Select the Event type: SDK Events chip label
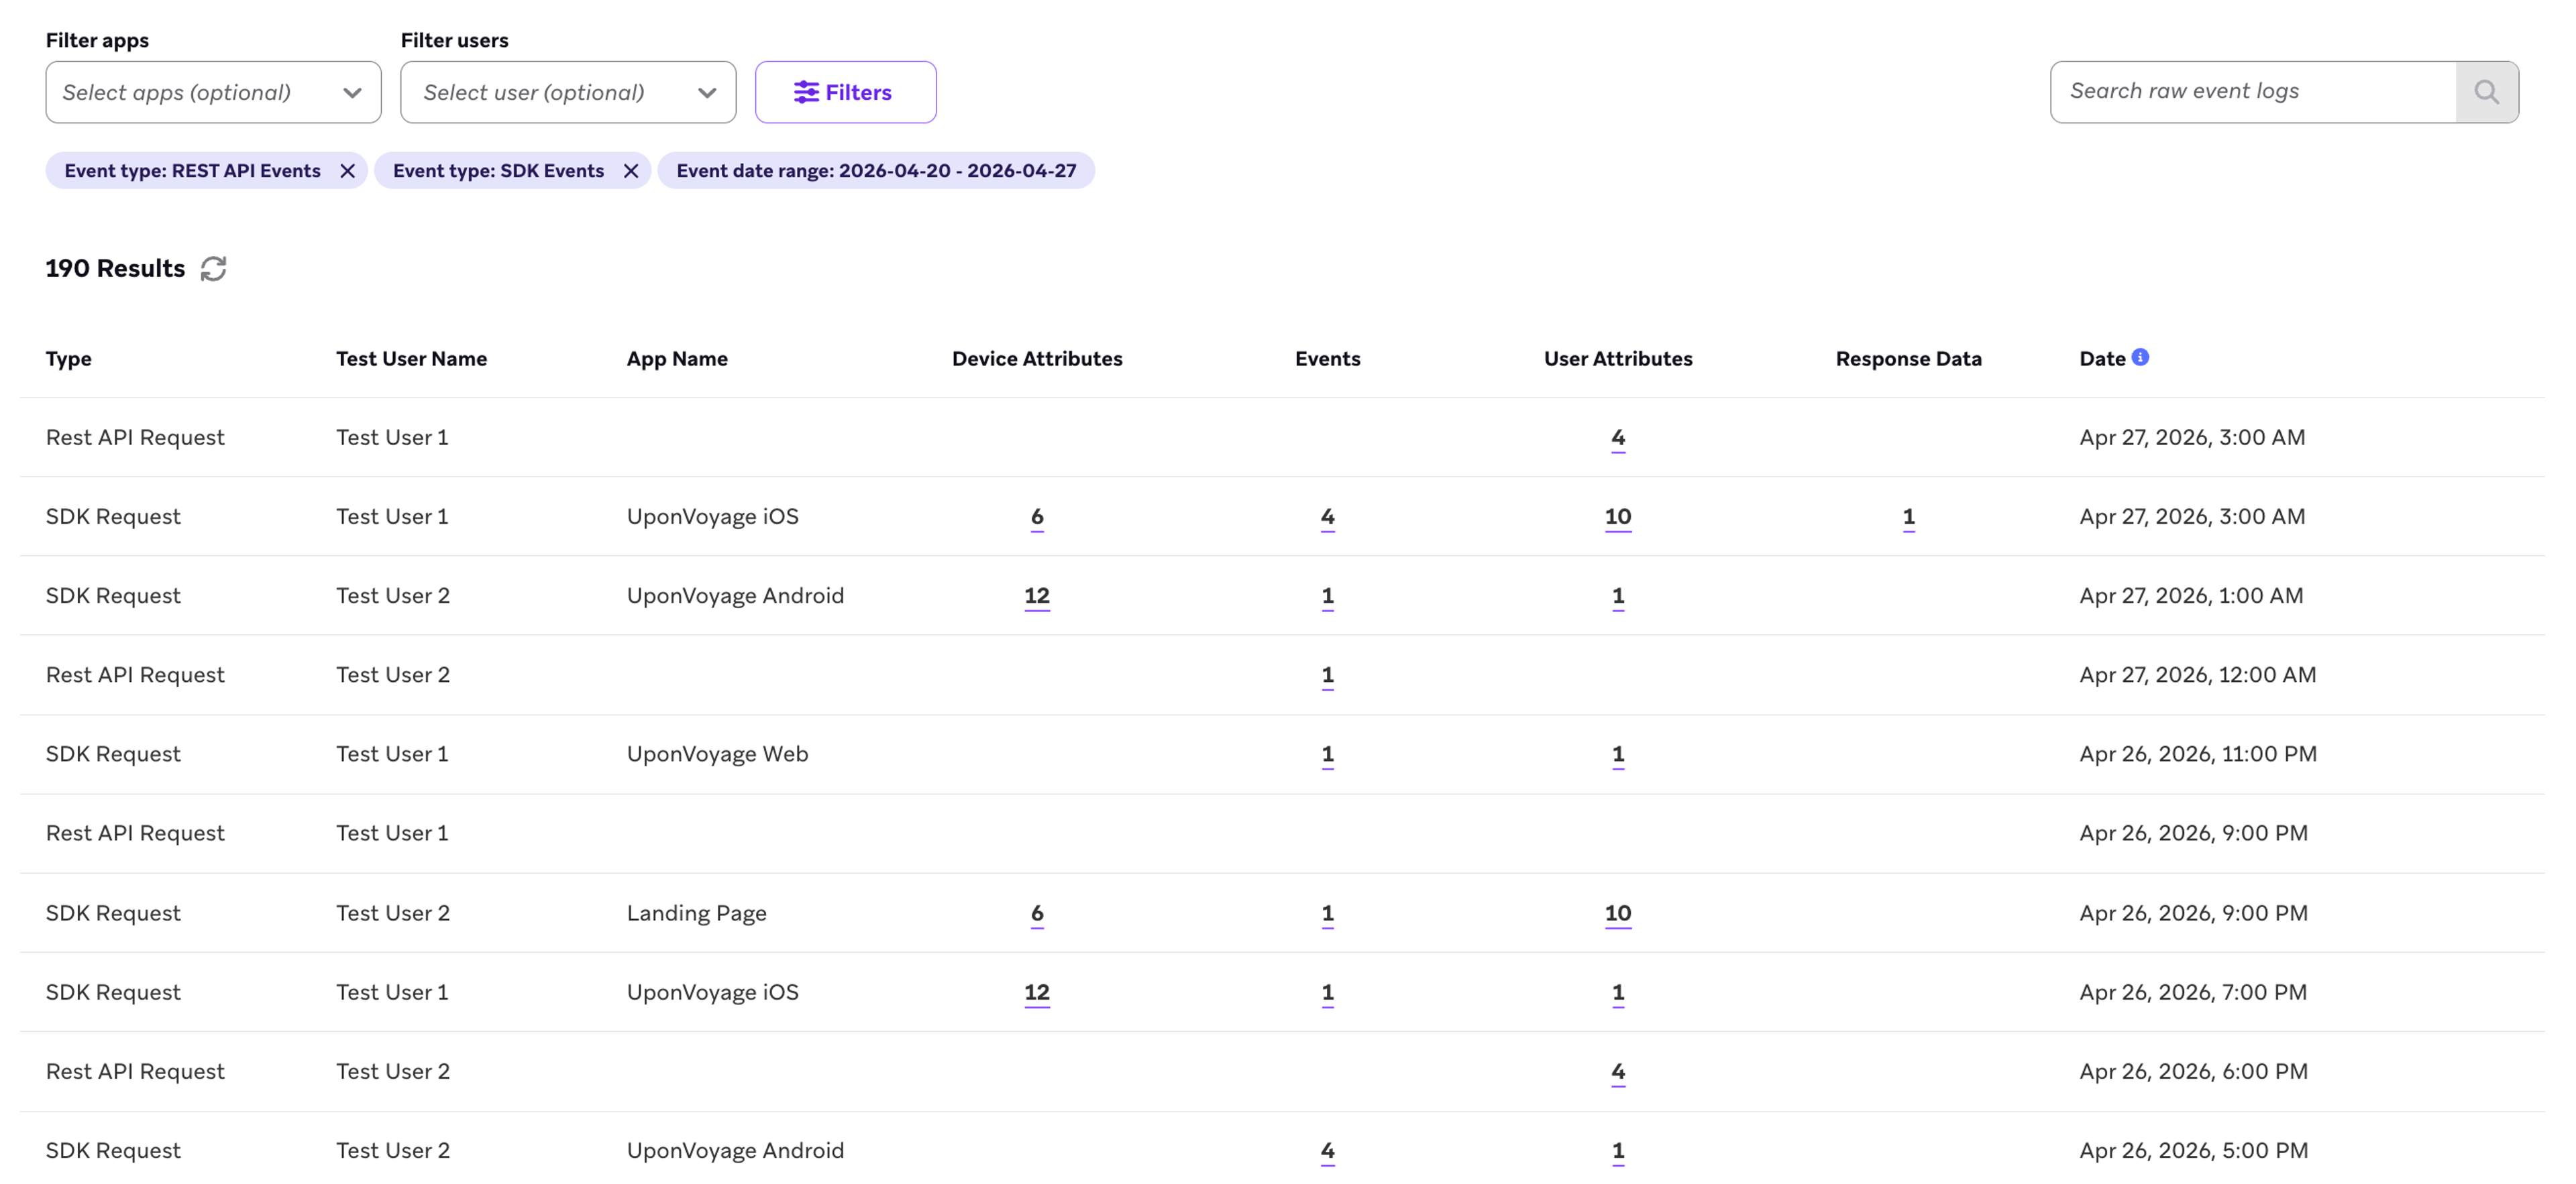Screen dimensions: 2576x1184 pos(498,171)
